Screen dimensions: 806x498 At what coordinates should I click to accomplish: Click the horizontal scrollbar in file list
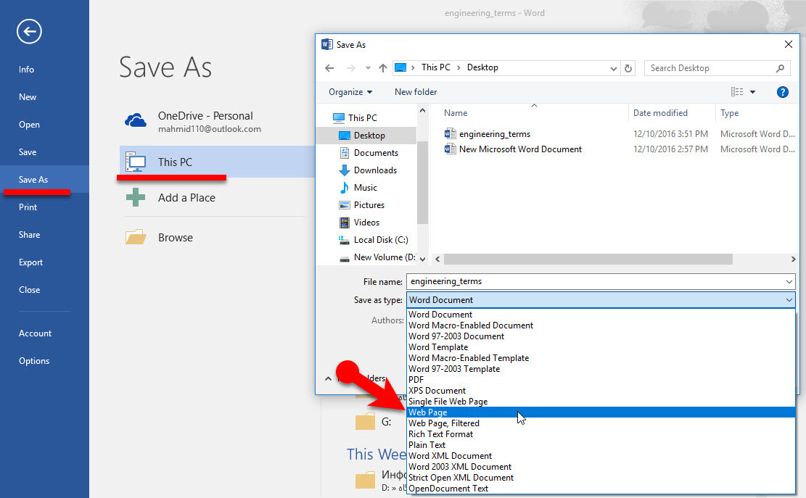[588, 260]
